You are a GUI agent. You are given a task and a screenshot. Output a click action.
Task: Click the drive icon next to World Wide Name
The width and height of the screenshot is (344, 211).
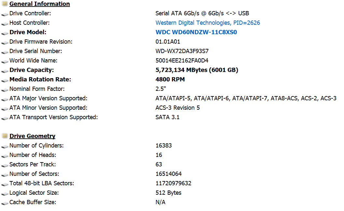click(5, 62)
